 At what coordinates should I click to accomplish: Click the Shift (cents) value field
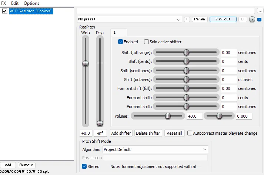tap(229, 61)
